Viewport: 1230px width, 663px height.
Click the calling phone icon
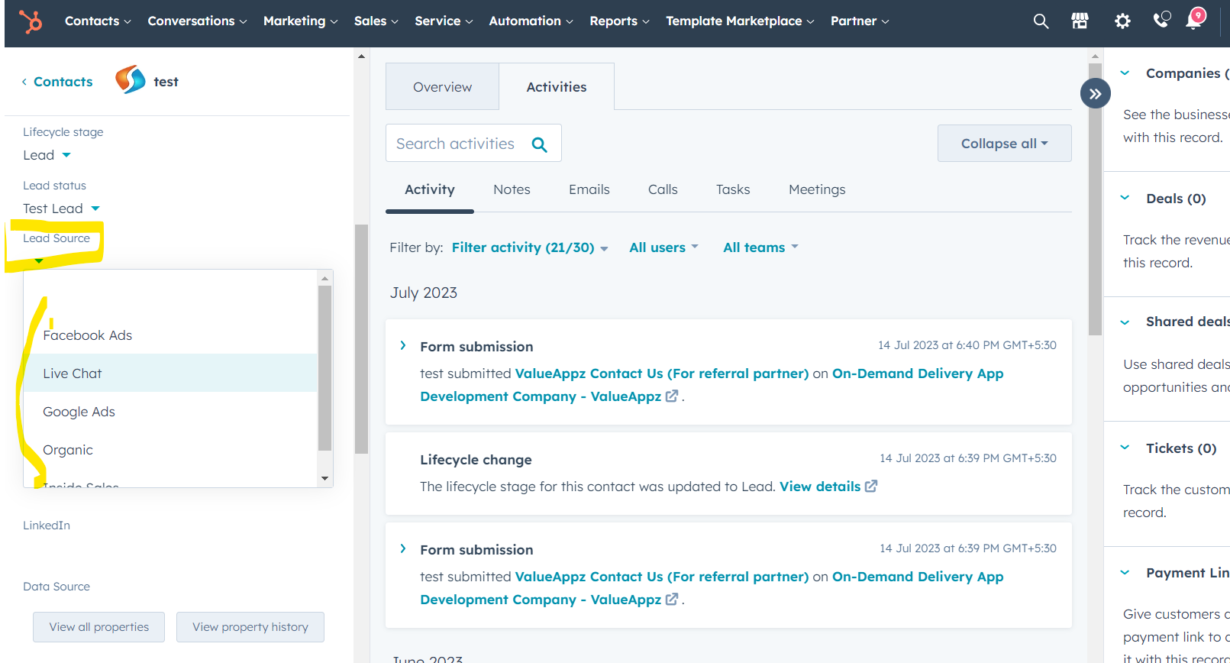1161,20
